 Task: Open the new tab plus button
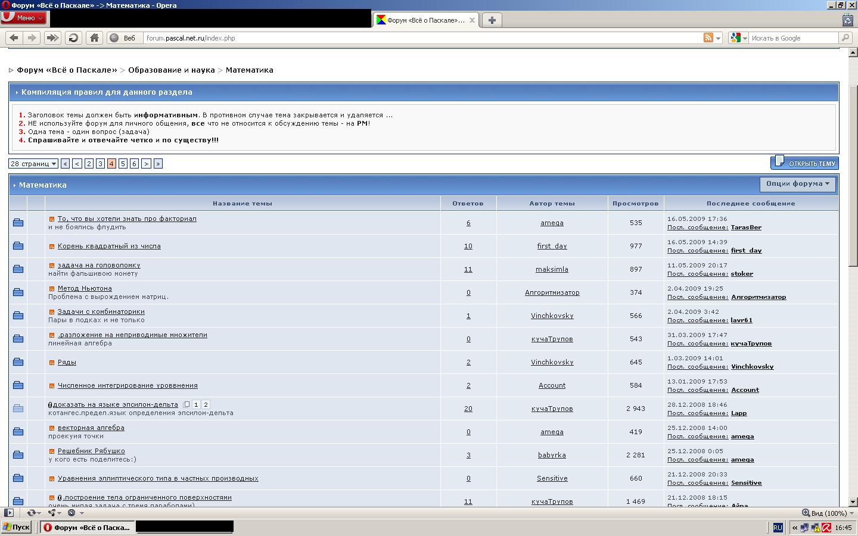tap(492, 20)
